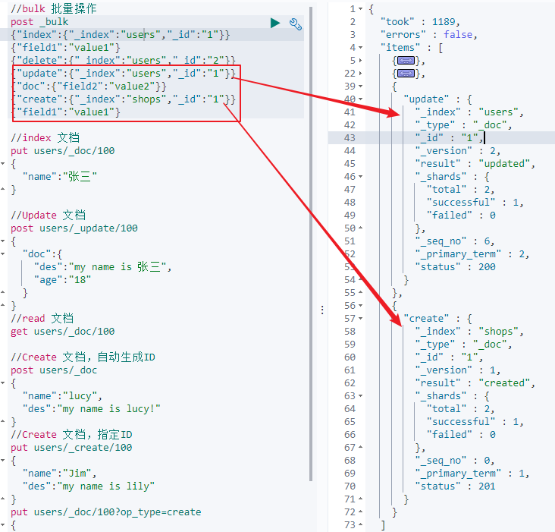Click the "result" : "created" line

tap(475, 383)
